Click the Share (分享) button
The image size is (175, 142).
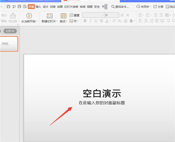pos(158,6)
